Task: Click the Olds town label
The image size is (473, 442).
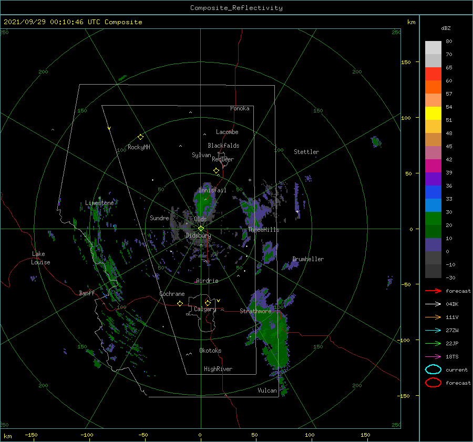Action: [200, 219]
